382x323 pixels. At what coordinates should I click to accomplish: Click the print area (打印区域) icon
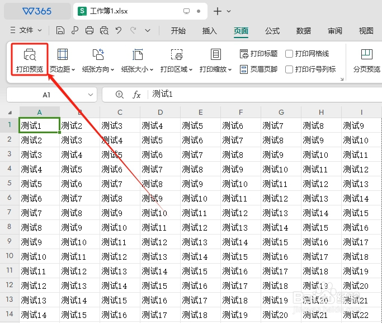177,54
